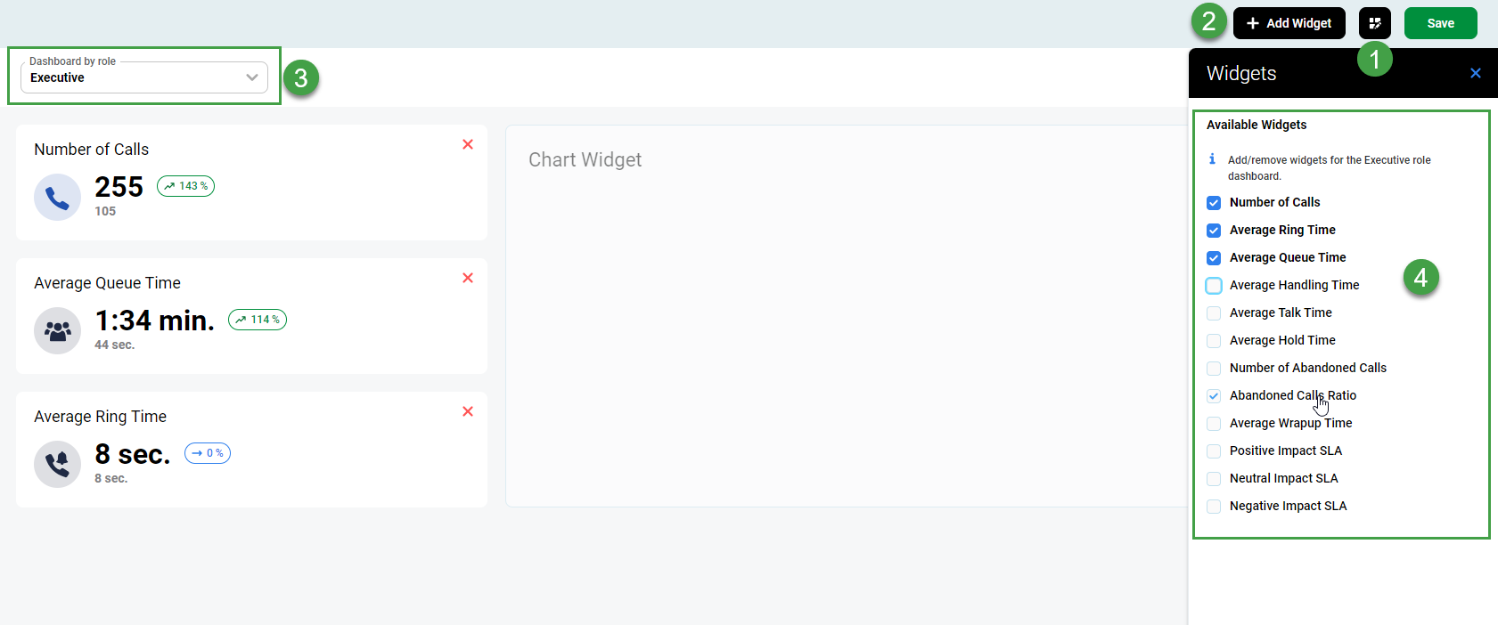Click the blue info icon in Available Widgets
The width and height of the screenshot is (1498, 625).
pyautogui.click(x=1212, y=159)
